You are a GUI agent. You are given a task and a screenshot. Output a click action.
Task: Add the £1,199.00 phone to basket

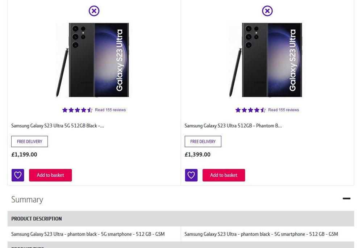point(50,175)
